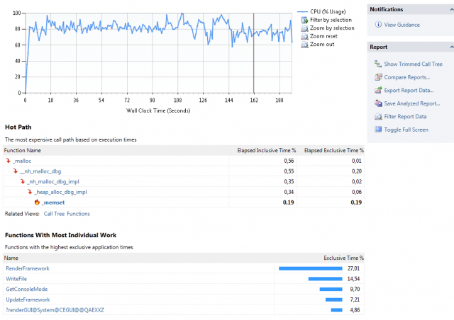The height and width of the screenshot is (320, 454).
Task: Click the Compare Reports icon
Action: coord(377,77)
